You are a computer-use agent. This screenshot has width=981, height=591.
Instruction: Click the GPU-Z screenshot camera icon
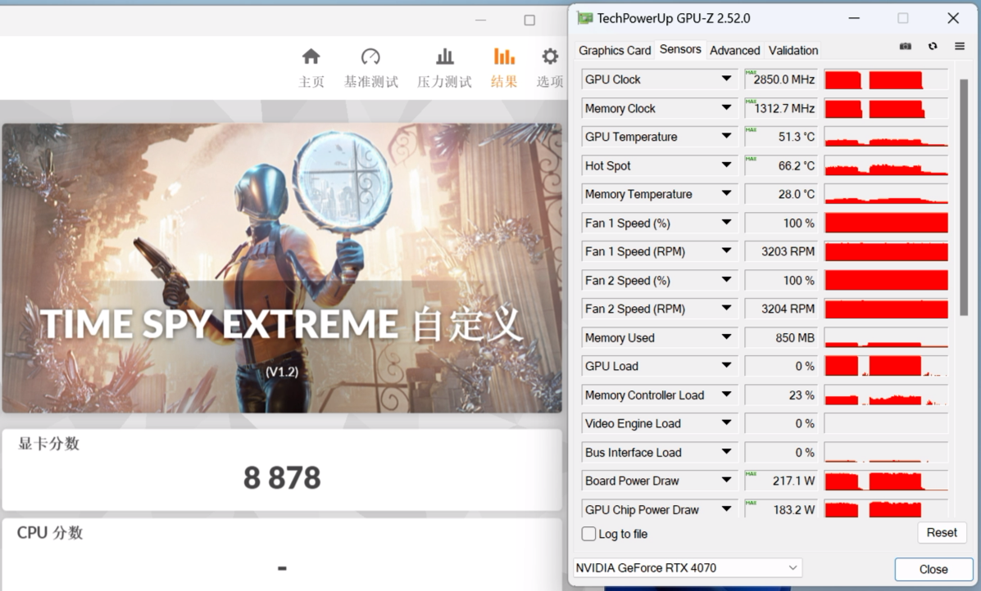[x=905, y=47]
